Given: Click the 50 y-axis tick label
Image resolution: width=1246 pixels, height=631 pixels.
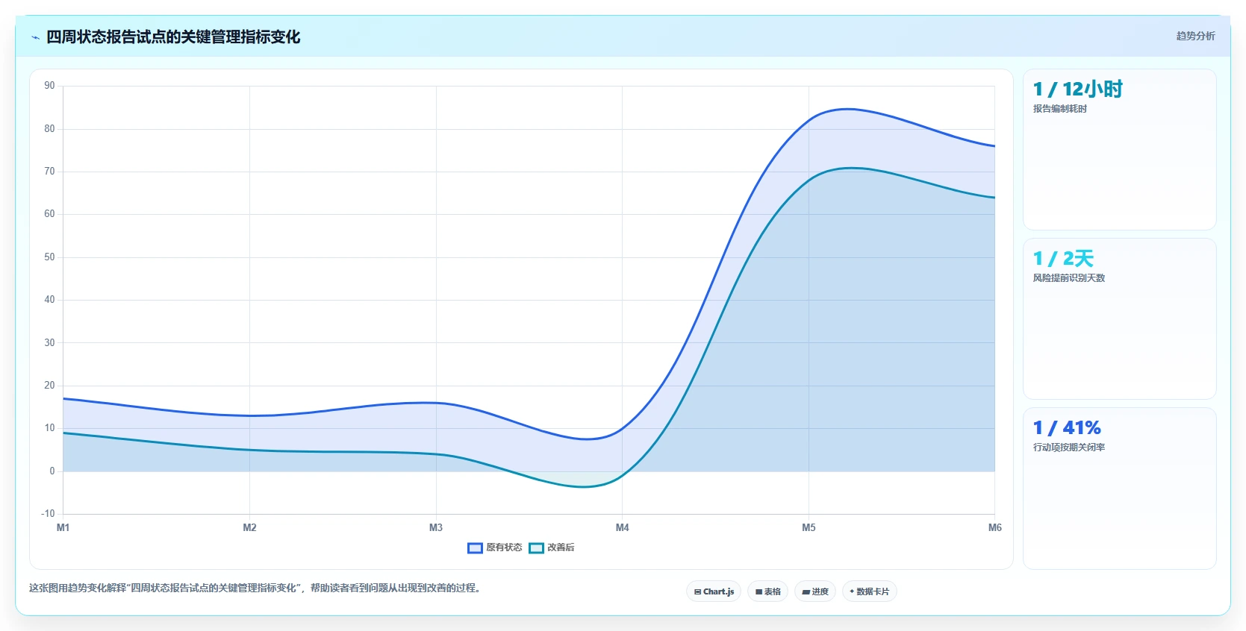Looking at the screenshot, I should coord(49,257).
